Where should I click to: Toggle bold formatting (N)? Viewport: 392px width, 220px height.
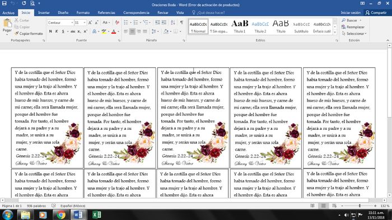50,31
